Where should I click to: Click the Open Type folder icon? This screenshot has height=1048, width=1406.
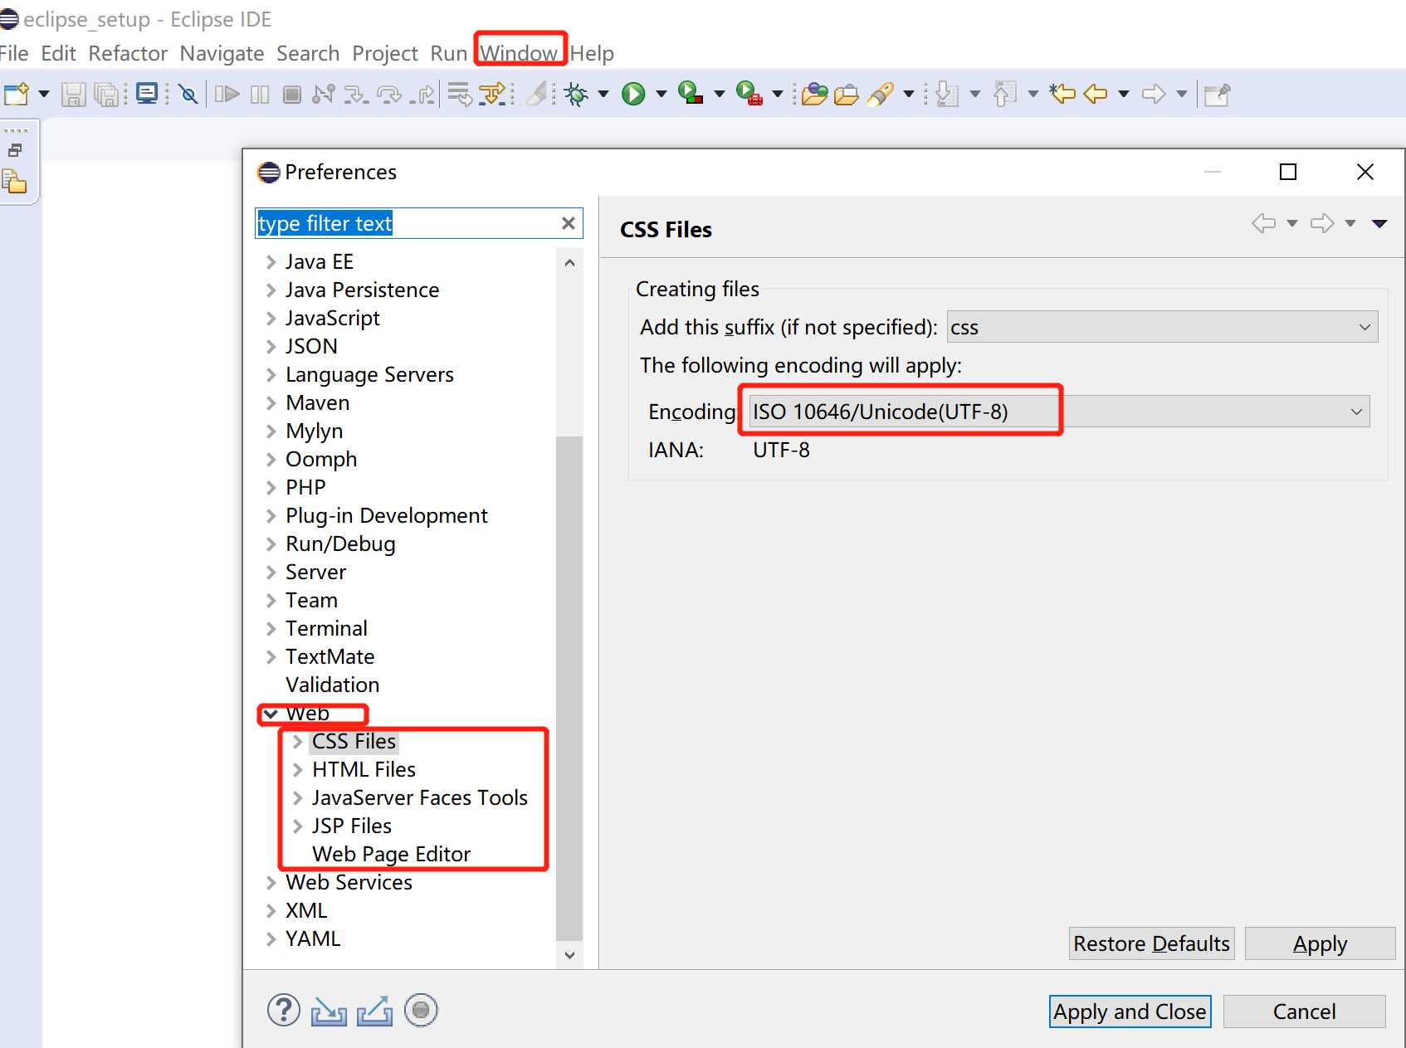click(815, 94)
